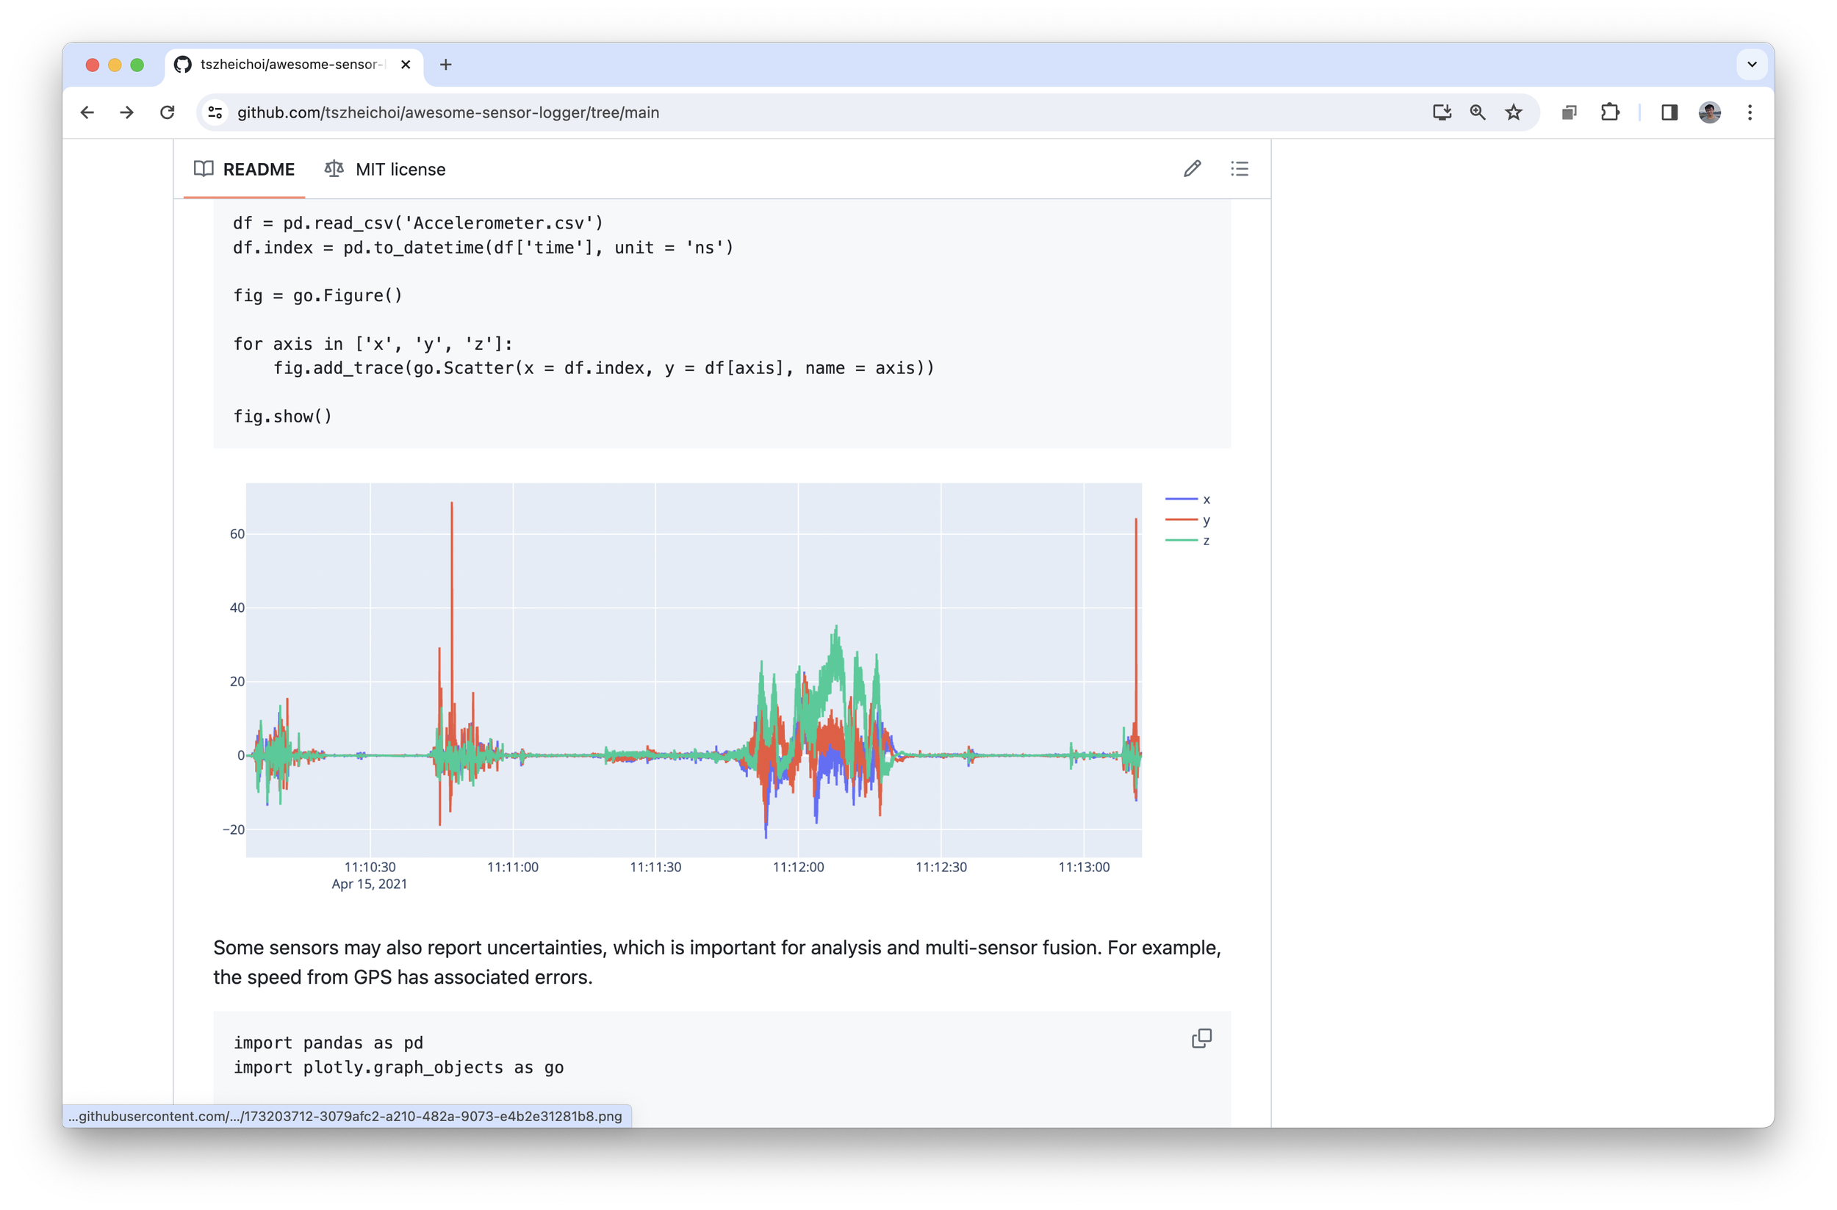Open the Chrome profile avatar
Screen dimensions: 1837x1210
click(x=1710, y=112)
